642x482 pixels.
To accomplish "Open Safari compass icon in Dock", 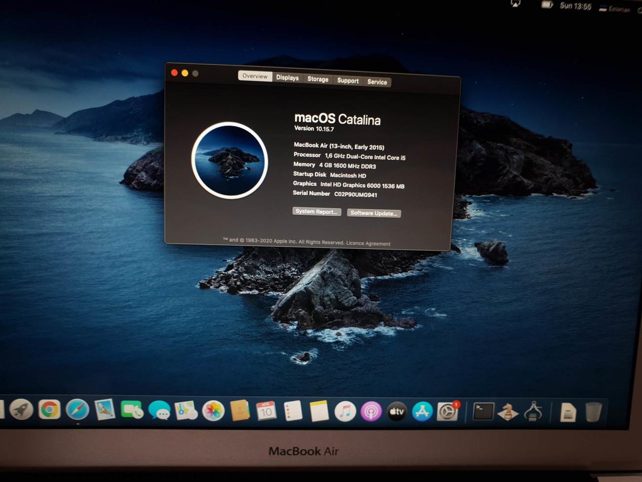I will click(x=78, y=409).
